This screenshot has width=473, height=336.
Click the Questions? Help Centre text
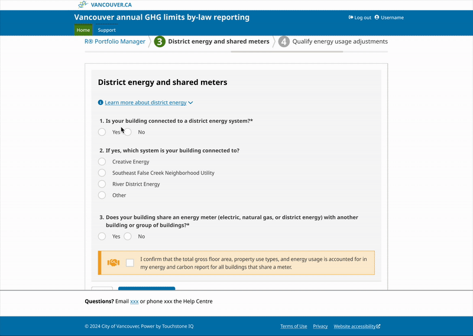(148, 301)
